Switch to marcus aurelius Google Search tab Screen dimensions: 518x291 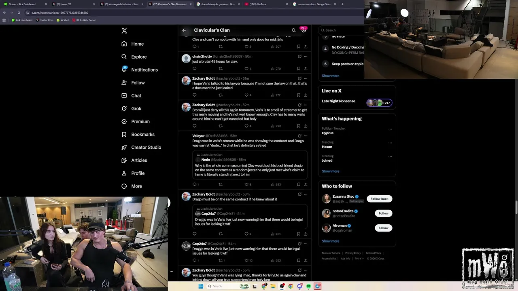314,4
